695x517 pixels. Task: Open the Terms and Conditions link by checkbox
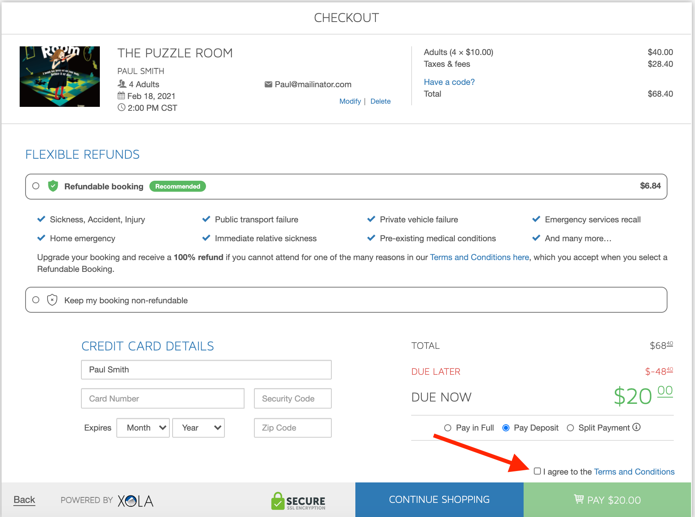[634, 472]
